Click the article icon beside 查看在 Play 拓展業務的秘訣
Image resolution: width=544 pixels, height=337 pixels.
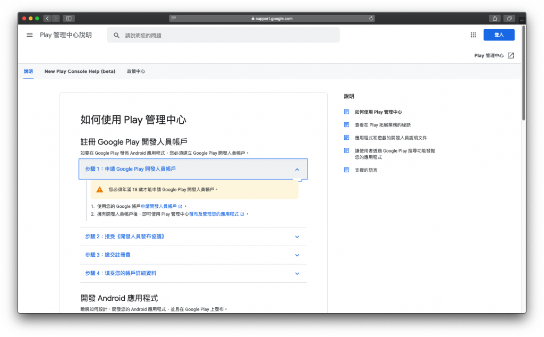346,124
